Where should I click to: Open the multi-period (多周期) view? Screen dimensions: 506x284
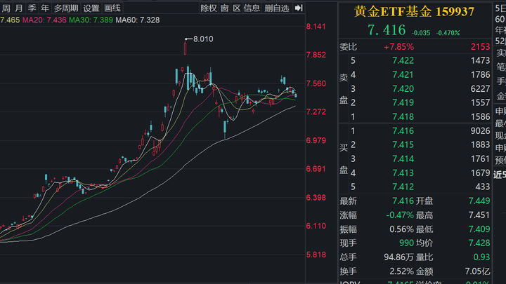click(66, 8)
